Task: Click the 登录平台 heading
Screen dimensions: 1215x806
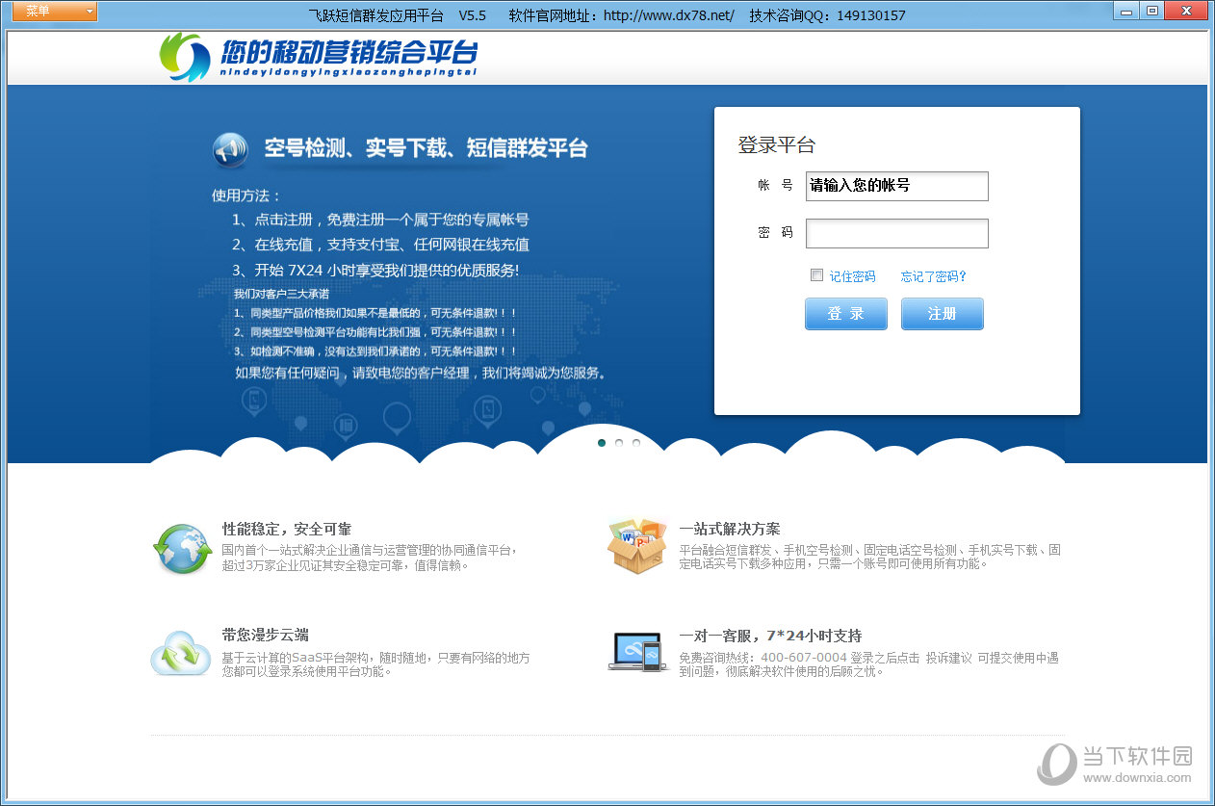Action: point(776,145)
